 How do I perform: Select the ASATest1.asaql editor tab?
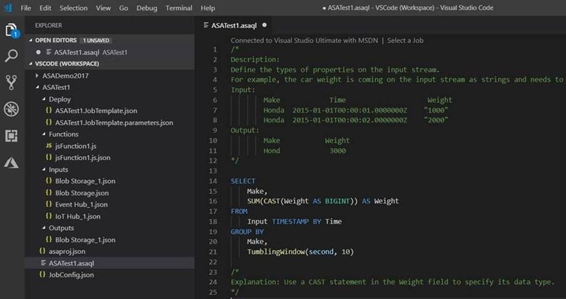click(234, 25)
